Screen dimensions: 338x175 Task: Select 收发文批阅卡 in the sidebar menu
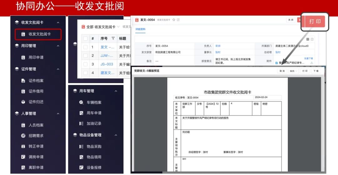point(38,34)
